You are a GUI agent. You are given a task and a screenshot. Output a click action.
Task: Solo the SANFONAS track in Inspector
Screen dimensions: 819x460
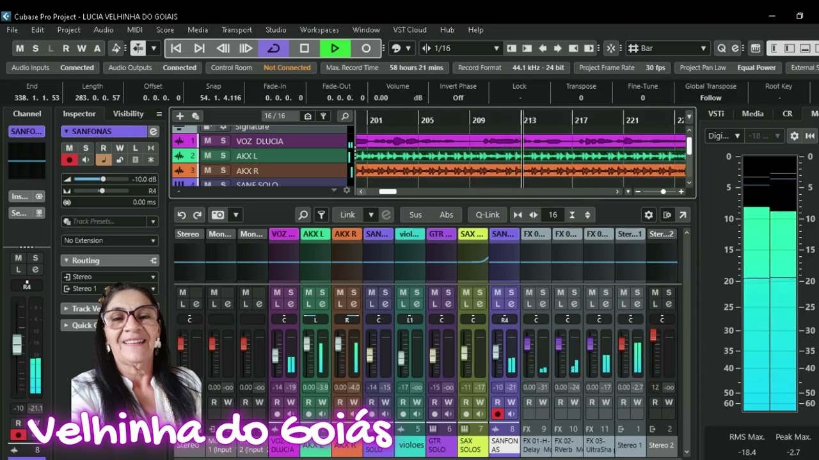coord(86,148)
